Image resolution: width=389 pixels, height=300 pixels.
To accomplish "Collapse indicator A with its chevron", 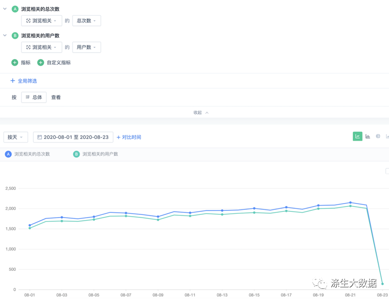I will point(5,9).
